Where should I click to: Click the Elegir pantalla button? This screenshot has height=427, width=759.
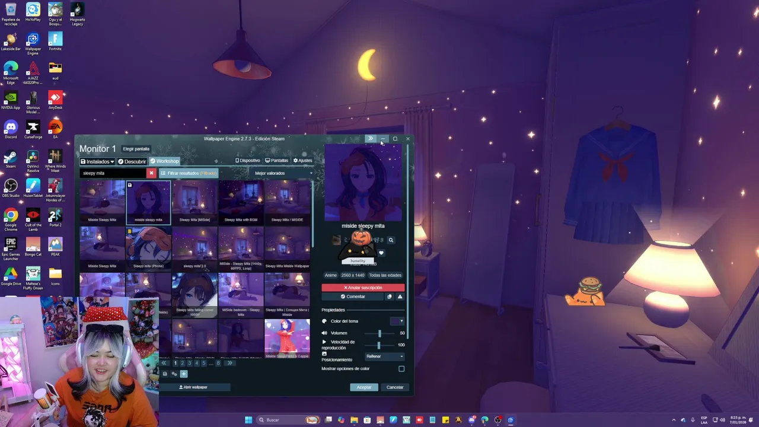(x=136, y=149)
